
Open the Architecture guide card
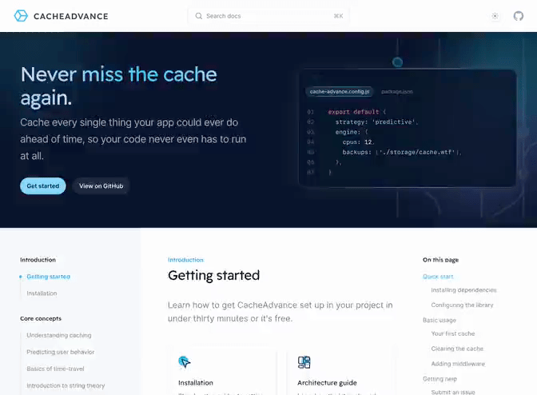(327, 382)
